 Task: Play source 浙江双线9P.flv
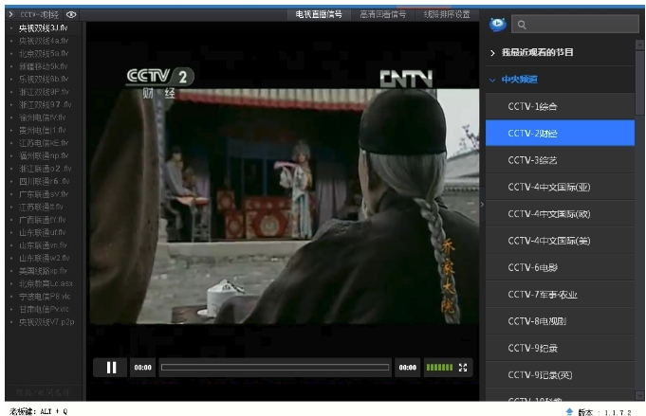pyautogui.click(x=44, y=92)
